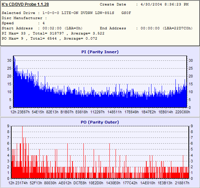This screenshot has width=200, height=188.
Task: Click the Speed value 4
Action: (44, 23)
